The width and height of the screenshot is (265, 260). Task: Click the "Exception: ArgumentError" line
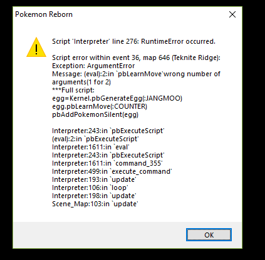(93, 66)
